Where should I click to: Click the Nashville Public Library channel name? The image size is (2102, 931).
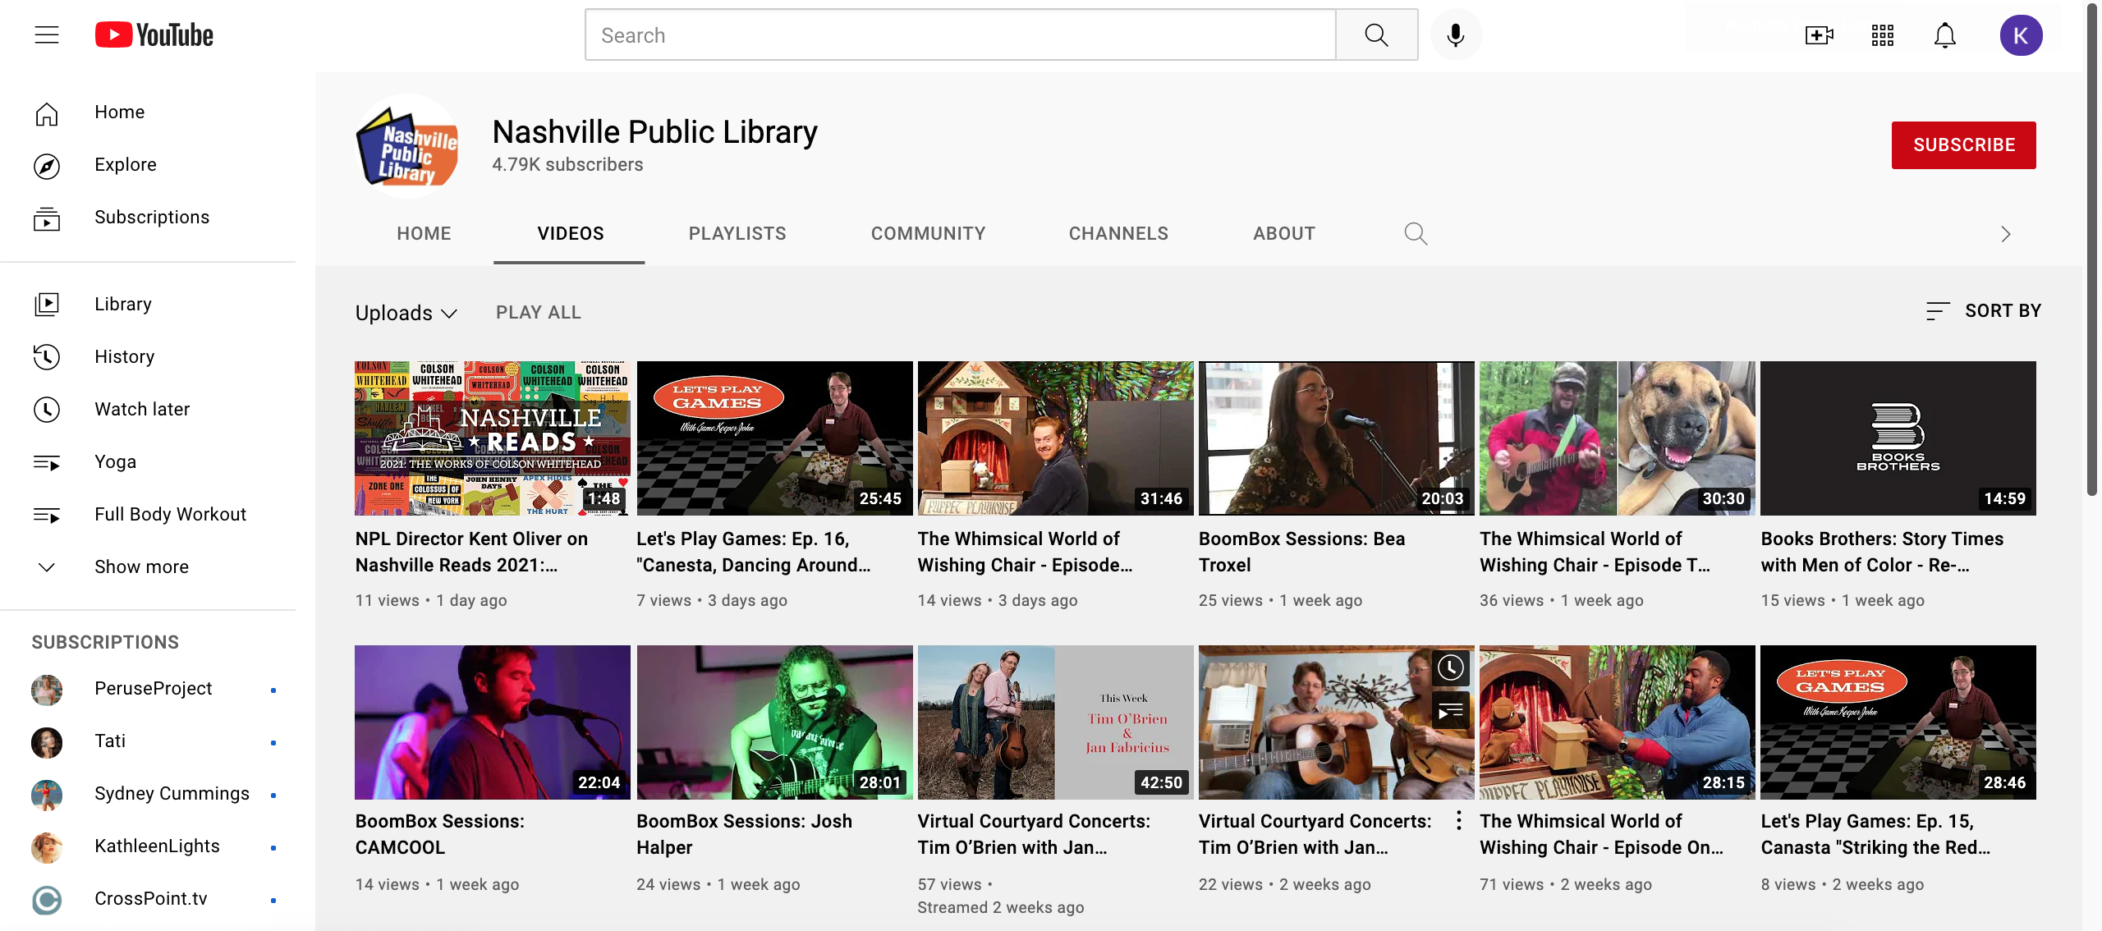654,132
